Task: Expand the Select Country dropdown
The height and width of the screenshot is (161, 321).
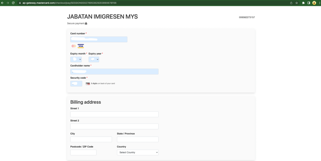Action: (138, 153)
